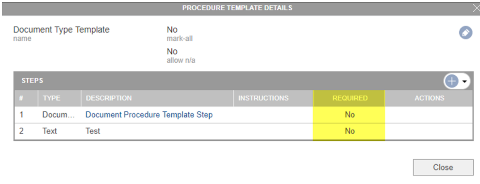The image size is (480, 184).
Task: Close dialog with the X icon
Action: [476, 8]
